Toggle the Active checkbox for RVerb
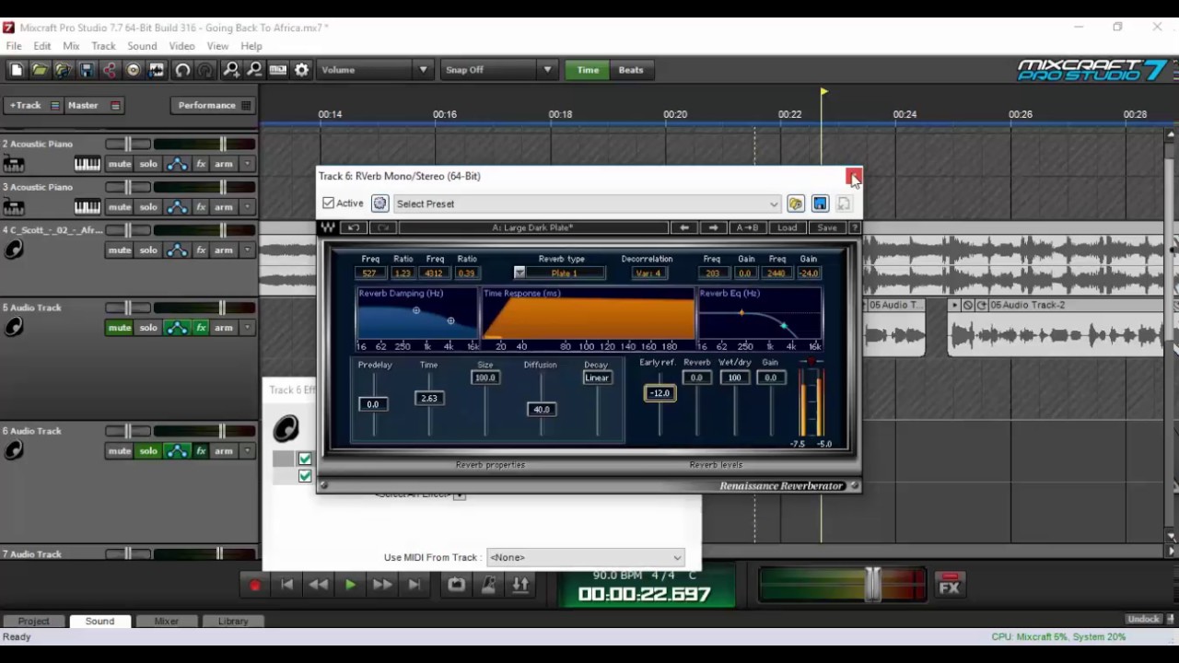This screenshot has height=663, width=1179. click(328, 204)
